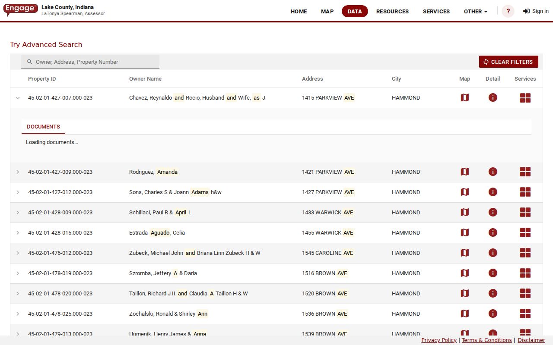Expand the Schillaci, Paul R row
The image size is (553, 345).
18,213
